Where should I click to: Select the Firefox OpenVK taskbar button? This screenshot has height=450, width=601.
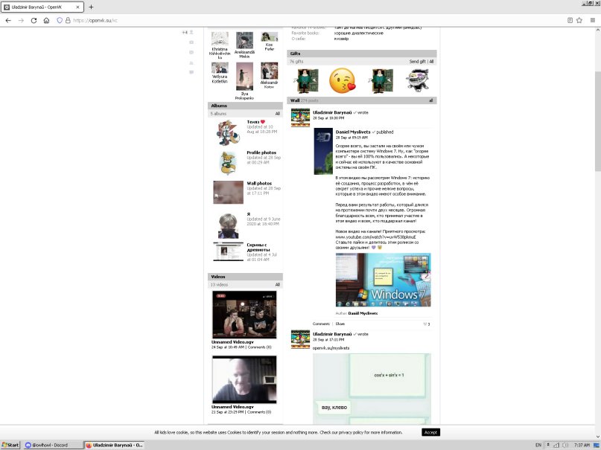(x=114, y=445)
